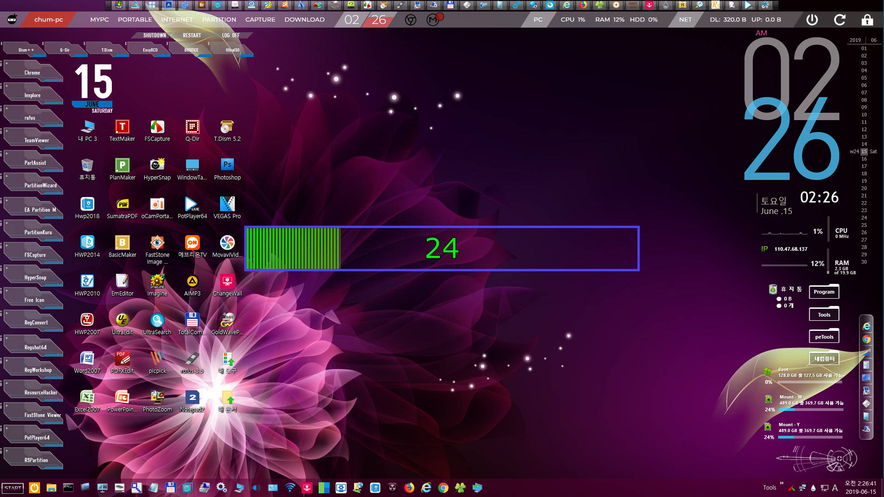Viewport: 884px width, 497px height.
Task: Open the recycle bin desktop icon
Action: pos(87,169)
